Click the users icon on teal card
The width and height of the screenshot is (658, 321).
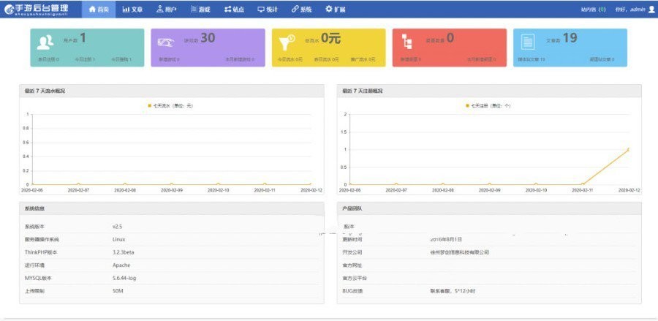[x=45, y=42]
